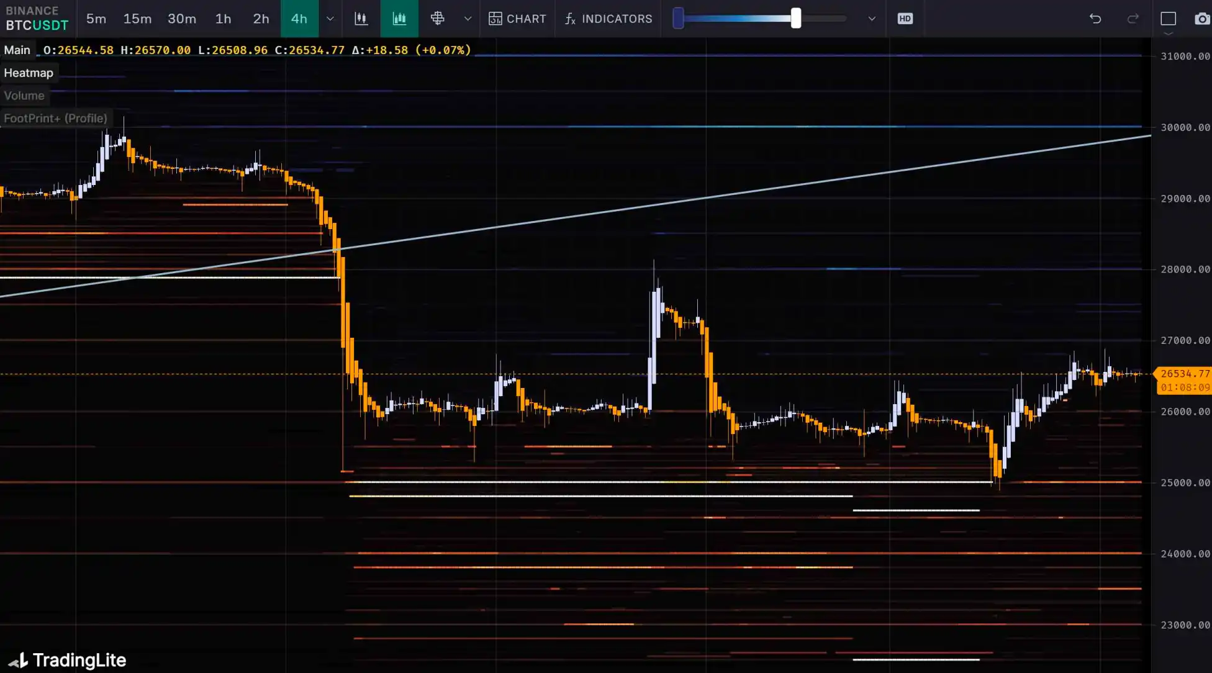Click the BTCUSDT symbol selector
Image resolution: width=1212 pixels, height=673 pixels.
pos(37,25)
